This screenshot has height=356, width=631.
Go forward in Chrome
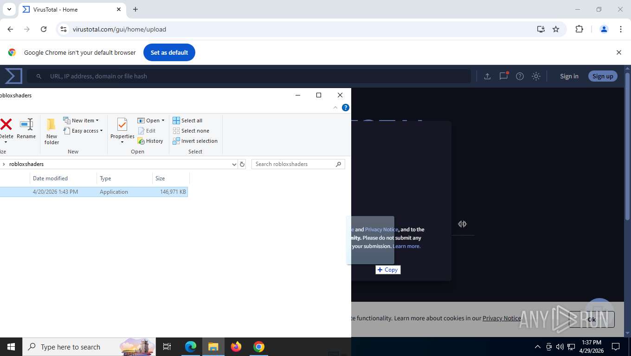tap(27, 29)
